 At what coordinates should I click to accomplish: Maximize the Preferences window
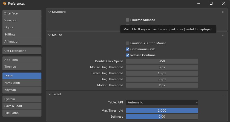211,4
